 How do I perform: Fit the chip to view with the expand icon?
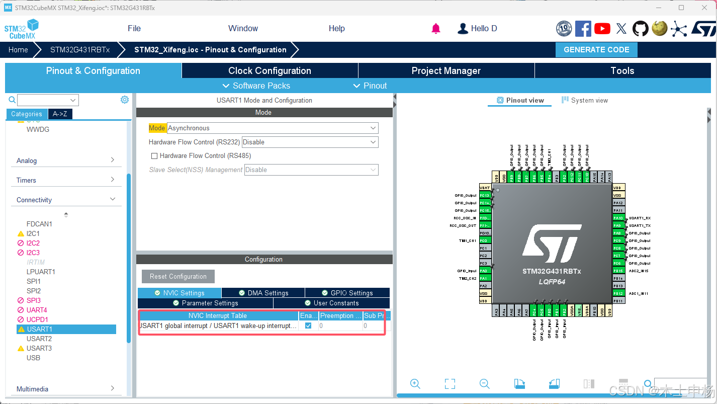point(450,384)
